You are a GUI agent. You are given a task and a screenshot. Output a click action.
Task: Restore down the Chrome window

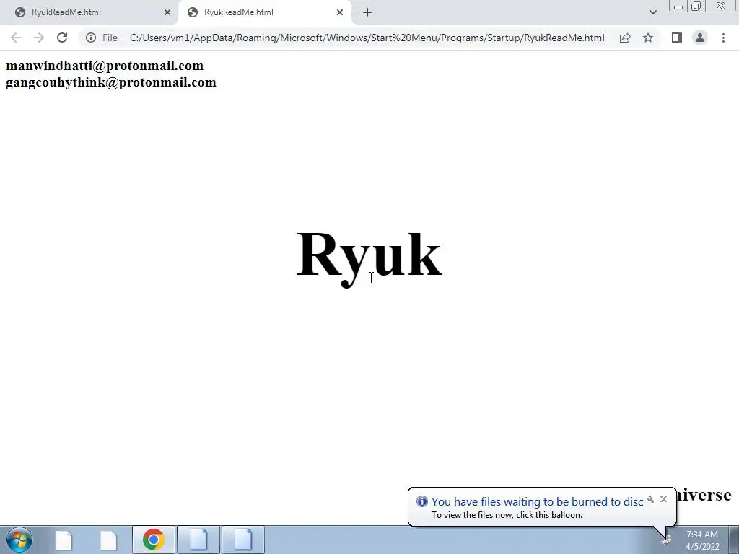[x=696, y=6]
